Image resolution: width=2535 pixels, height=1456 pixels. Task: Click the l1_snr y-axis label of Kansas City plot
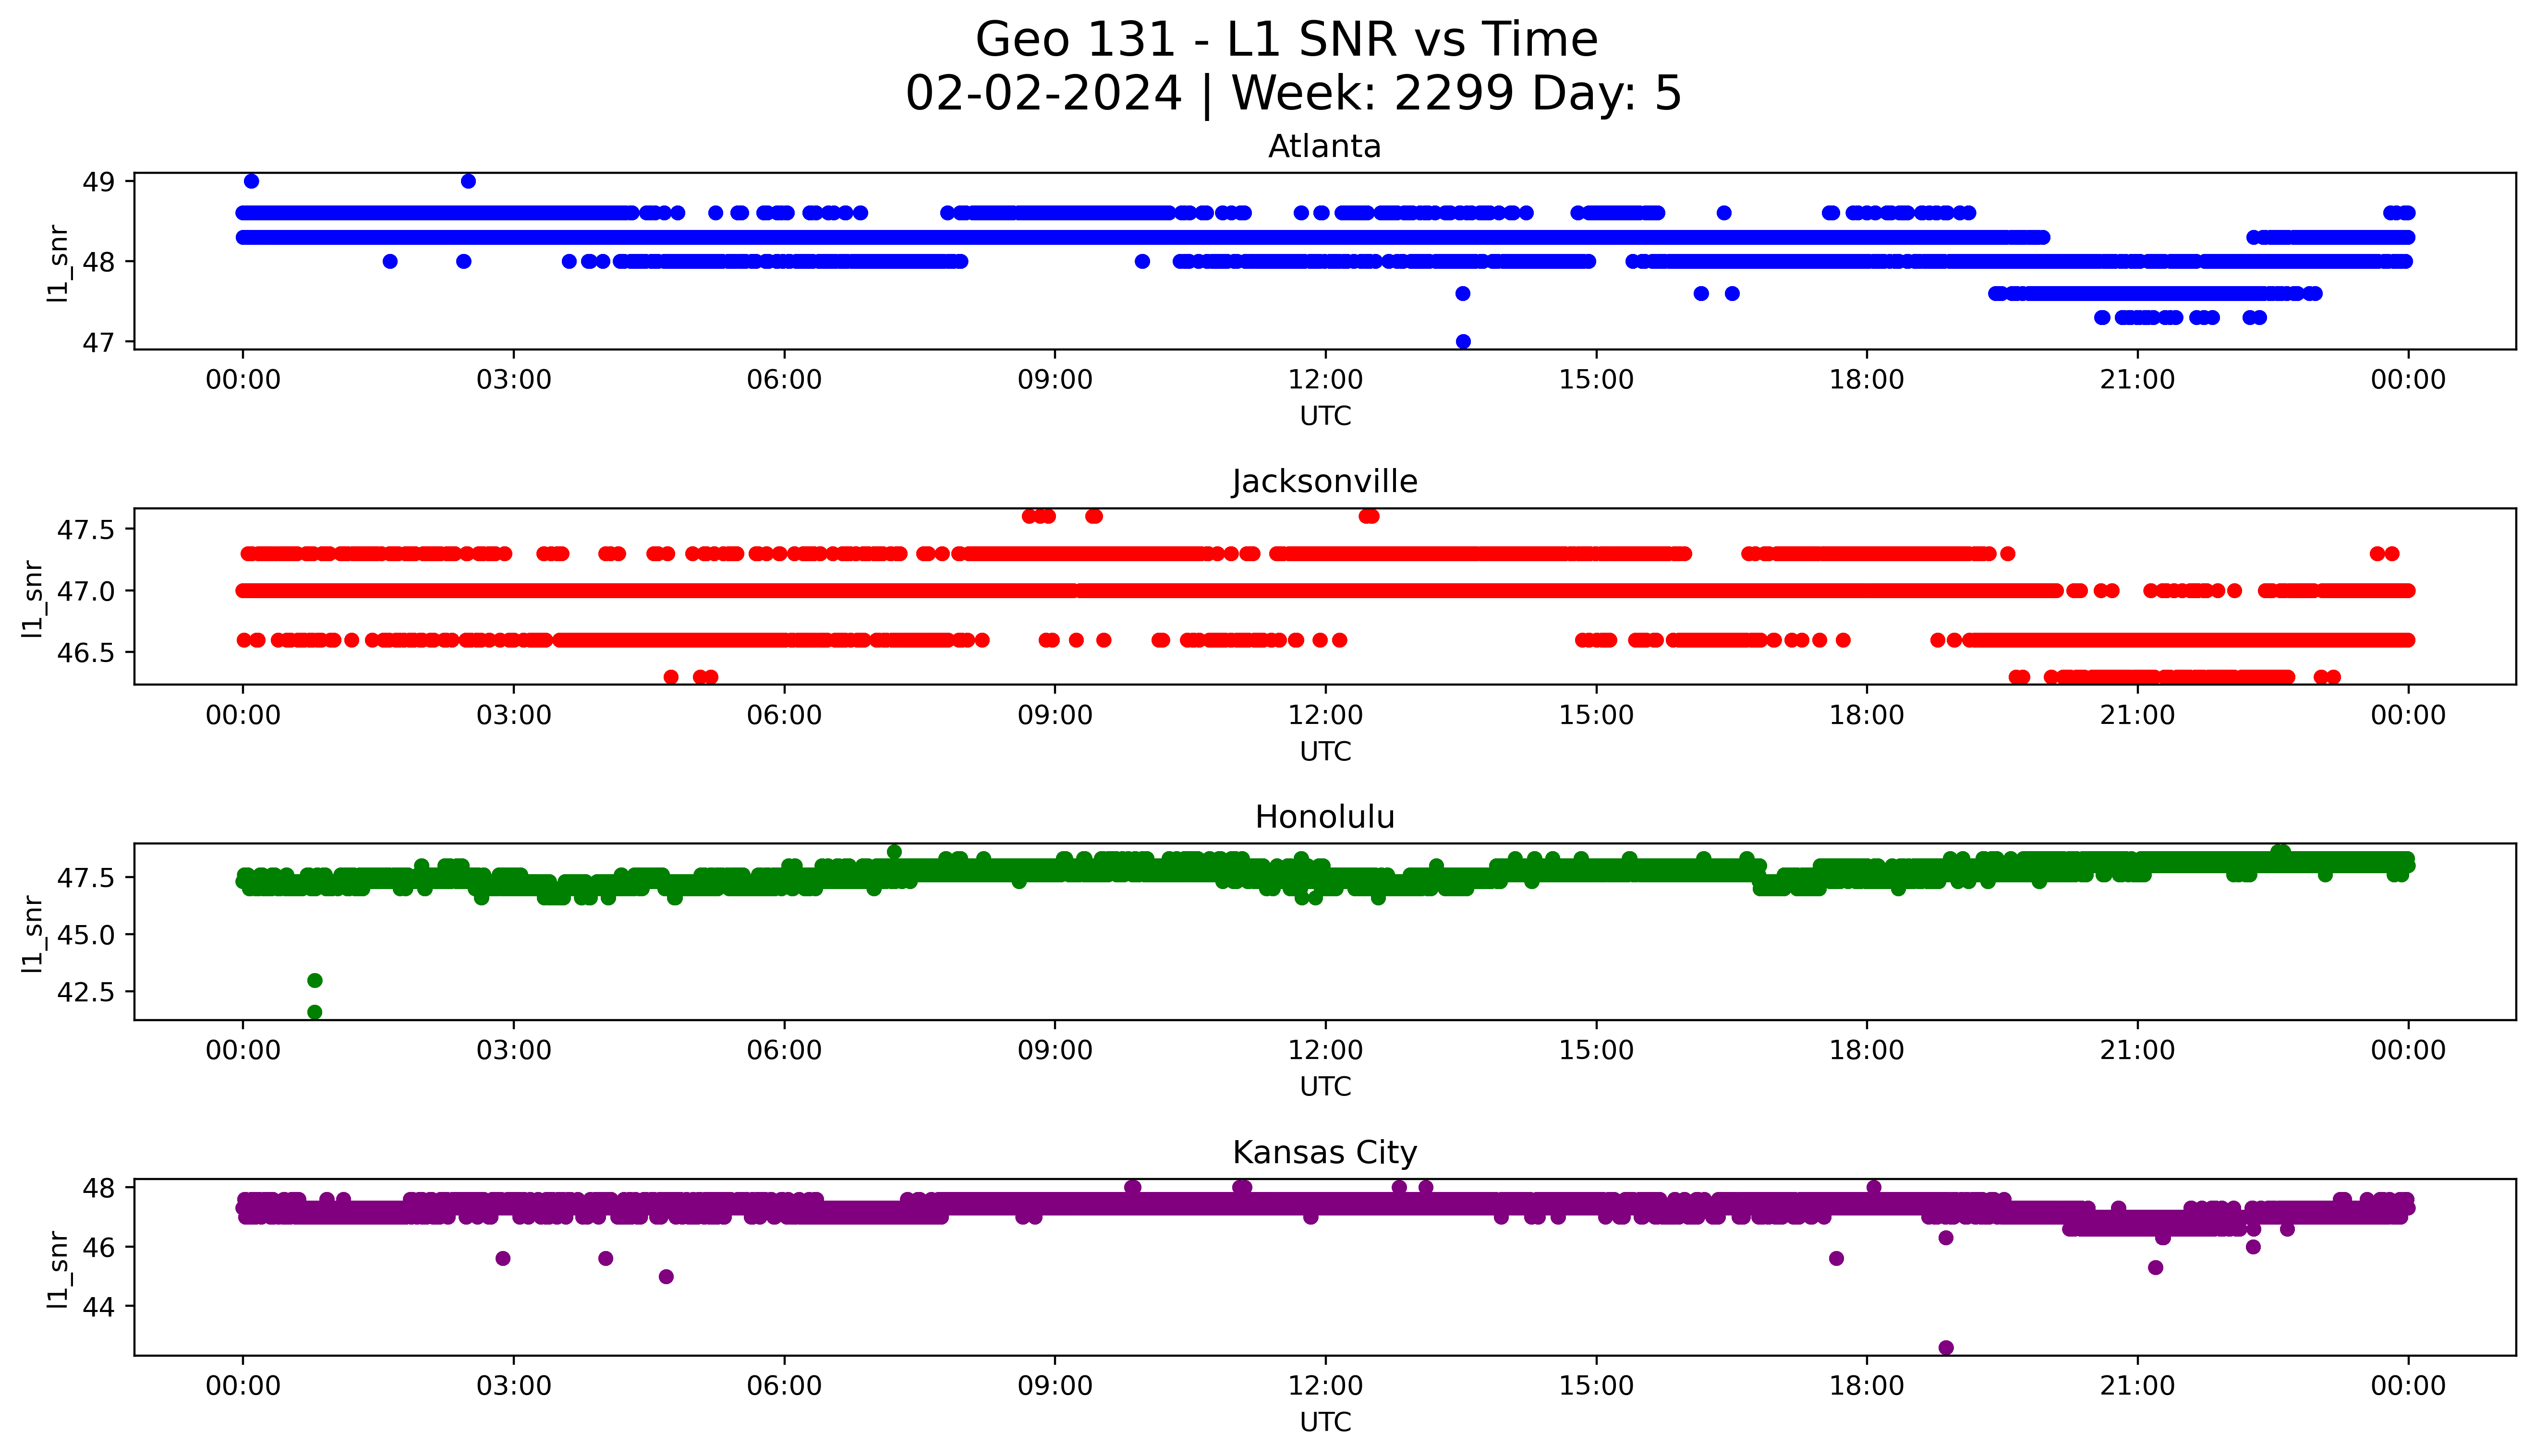(58, 1270)
